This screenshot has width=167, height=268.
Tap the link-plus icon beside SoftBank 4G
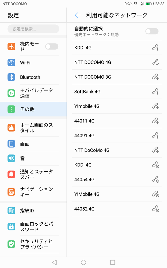coord(155,92)
